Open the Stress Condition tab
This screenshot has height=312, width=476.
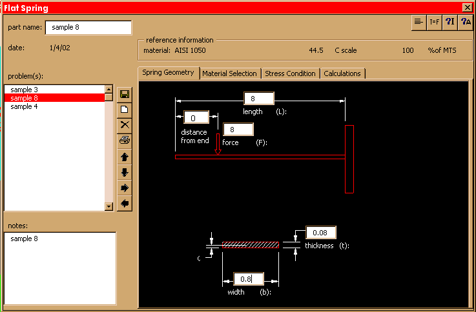(x=290, y=73)
